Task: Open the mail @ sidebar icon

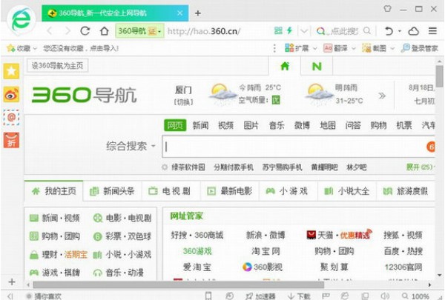Action: tap(11, 117)
